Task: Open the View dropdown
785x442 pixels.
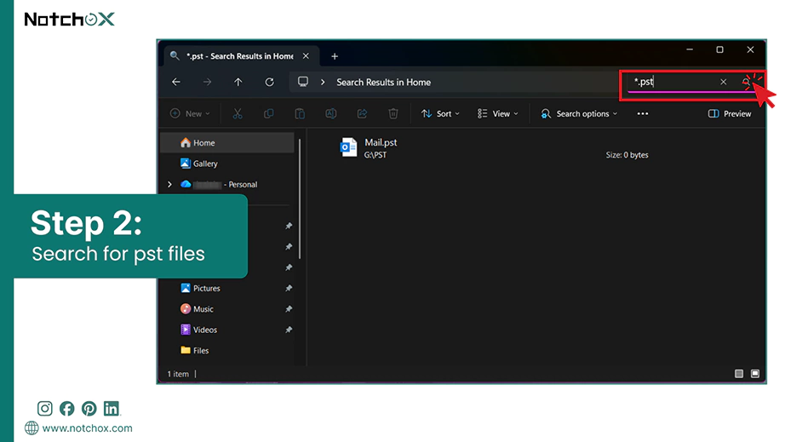Action: coord(497,113)
